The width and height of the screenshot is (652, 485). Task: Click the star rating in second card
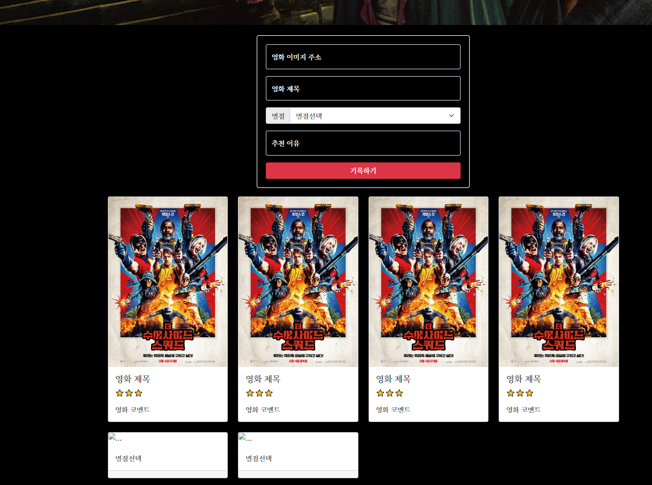(259, 393)
